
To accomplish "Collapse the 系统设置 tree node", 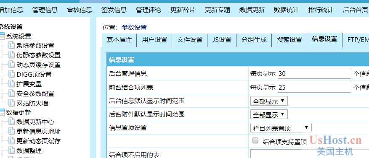I will click(x=2, y=36).
